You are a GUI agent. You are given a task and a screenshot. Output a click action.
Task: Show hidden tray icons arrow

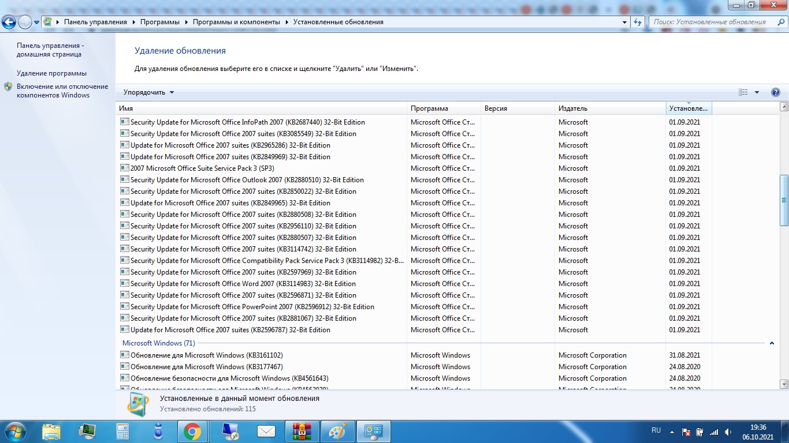[x=672, y=431]
